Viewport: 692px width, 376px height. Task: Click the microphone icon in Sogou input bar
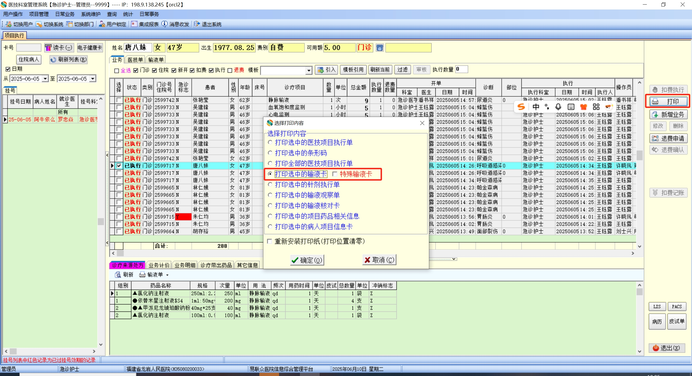coord(558,107)
